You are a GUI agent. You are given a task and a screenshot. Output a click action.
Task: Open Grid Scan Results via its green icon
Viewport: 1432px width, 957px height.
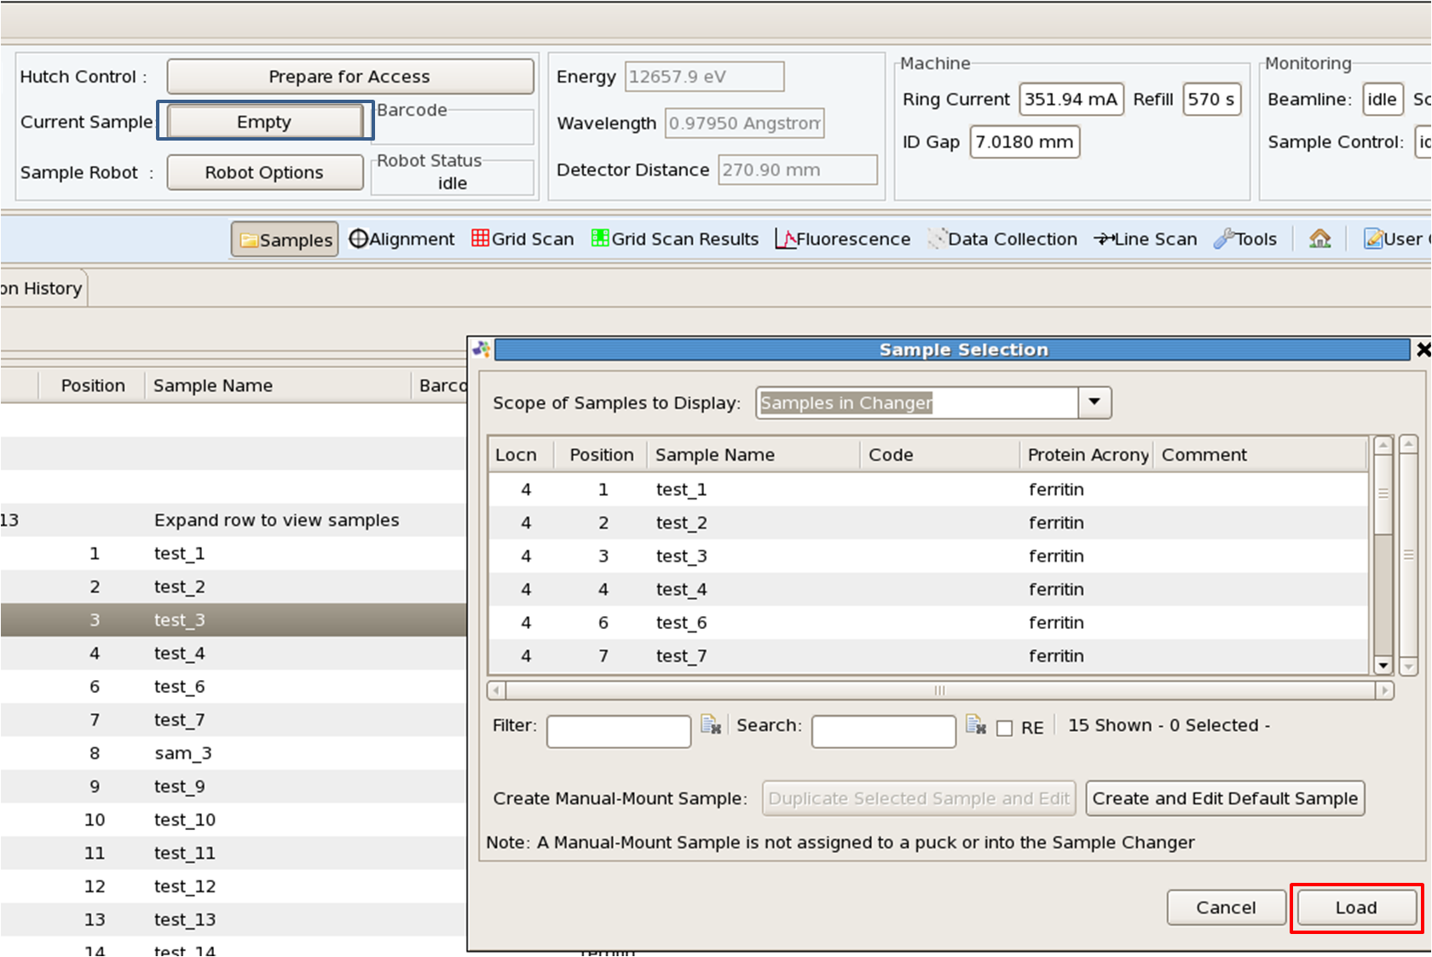pyautogui.click(x=599, y=239)
